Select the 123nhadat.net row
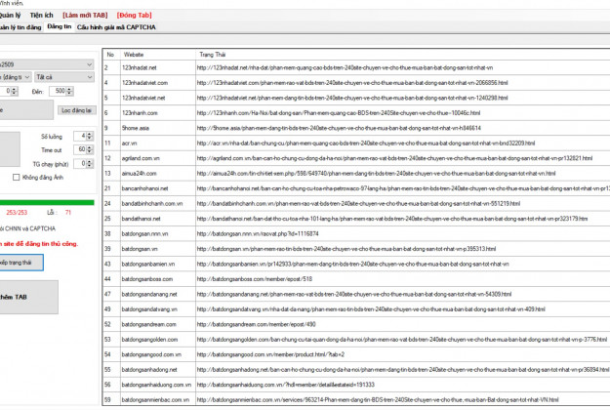 (356, 67)
